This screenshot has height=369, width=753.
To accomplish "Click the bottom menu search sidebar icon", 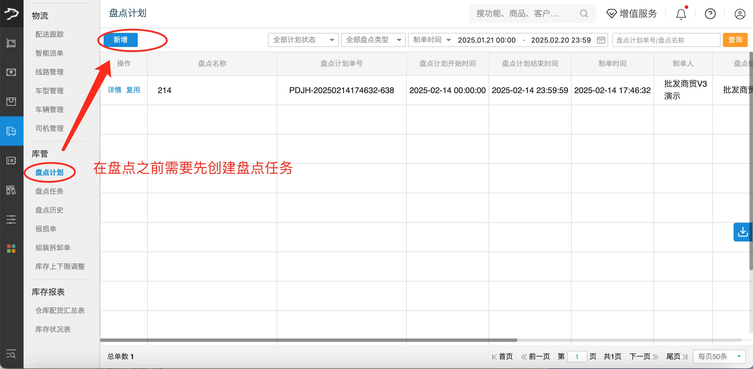I will [x=11, y=355].
